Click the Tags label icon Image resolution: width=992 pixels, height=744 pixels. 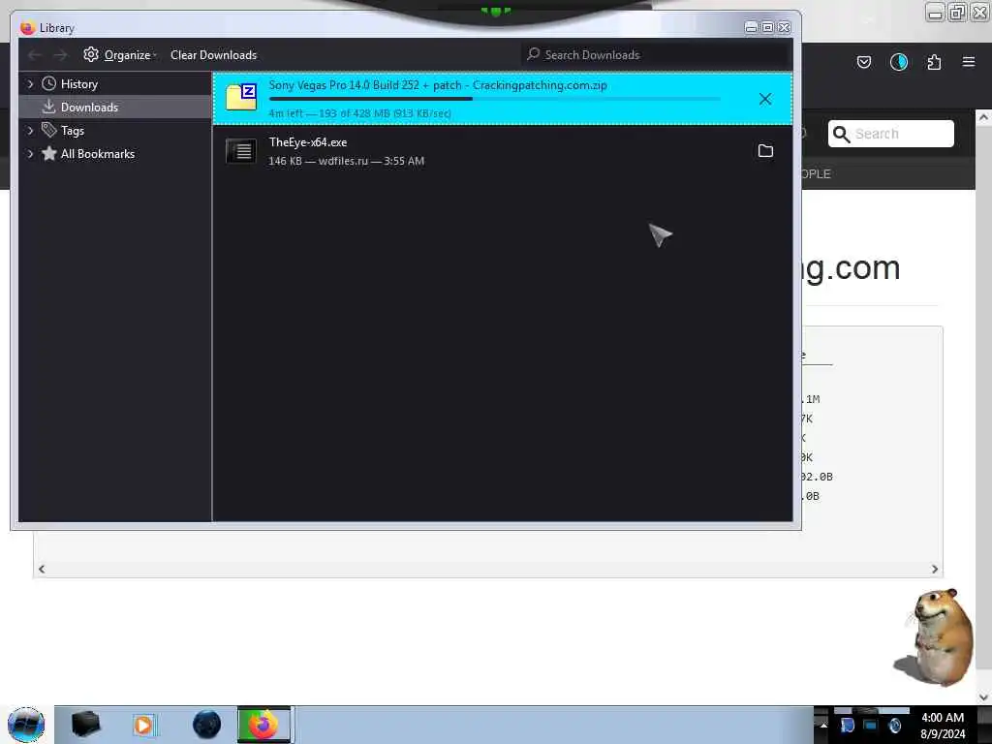pyautogui.click(x=48, y=130)
